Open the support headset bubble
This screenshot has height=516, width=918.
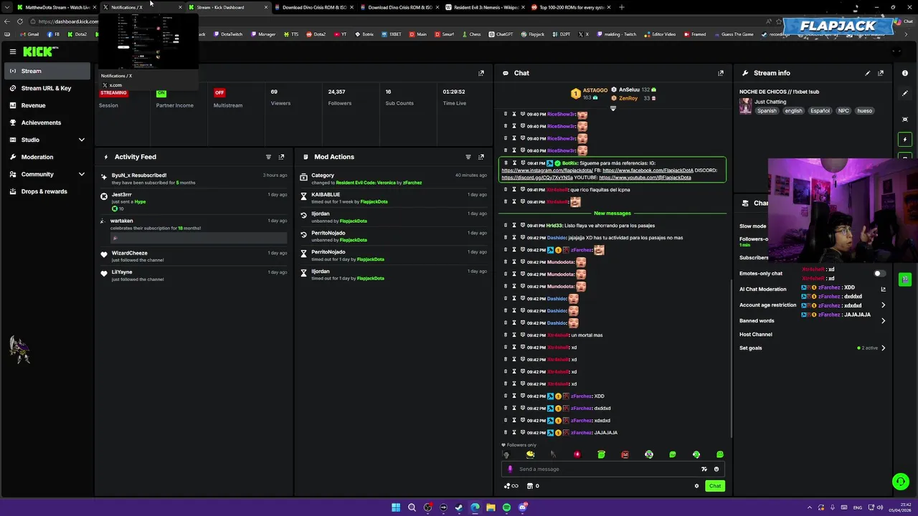tap(900, 482)
